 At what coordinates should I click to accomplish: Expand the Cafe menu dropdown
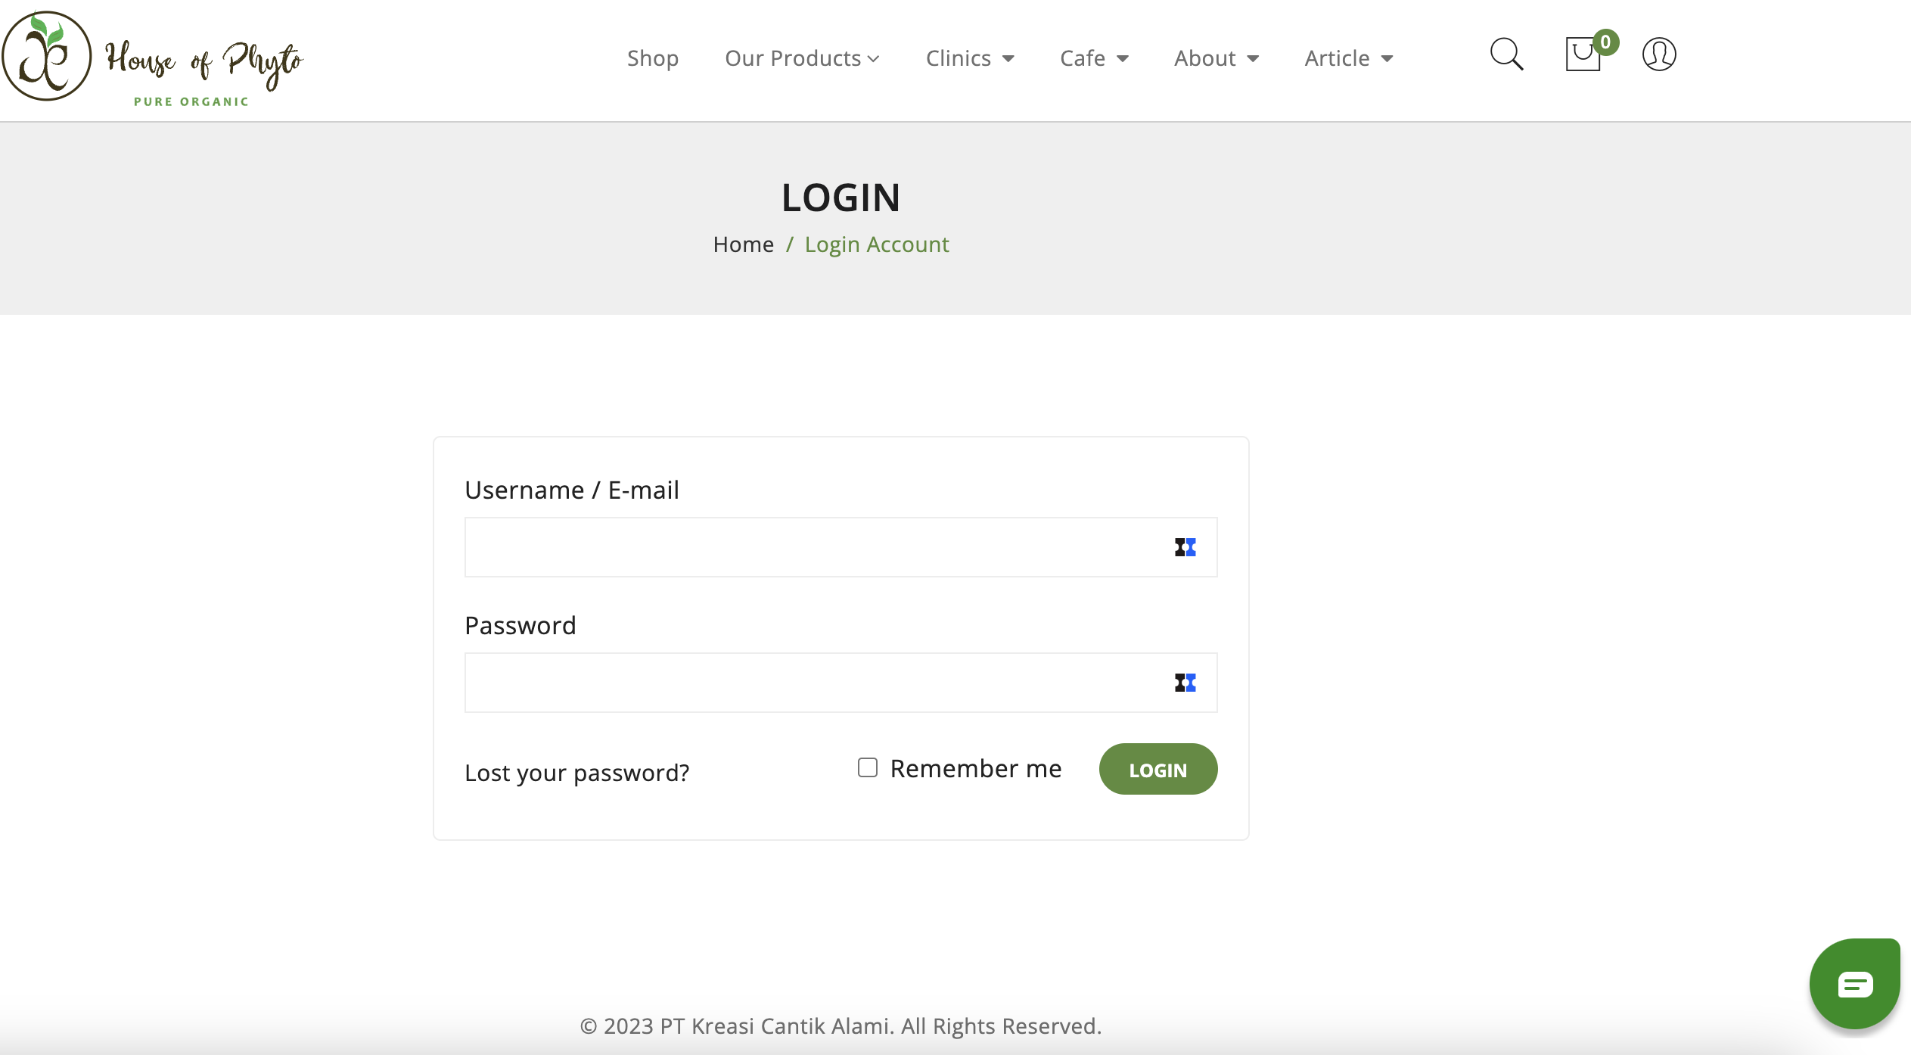pos(1094,58)
